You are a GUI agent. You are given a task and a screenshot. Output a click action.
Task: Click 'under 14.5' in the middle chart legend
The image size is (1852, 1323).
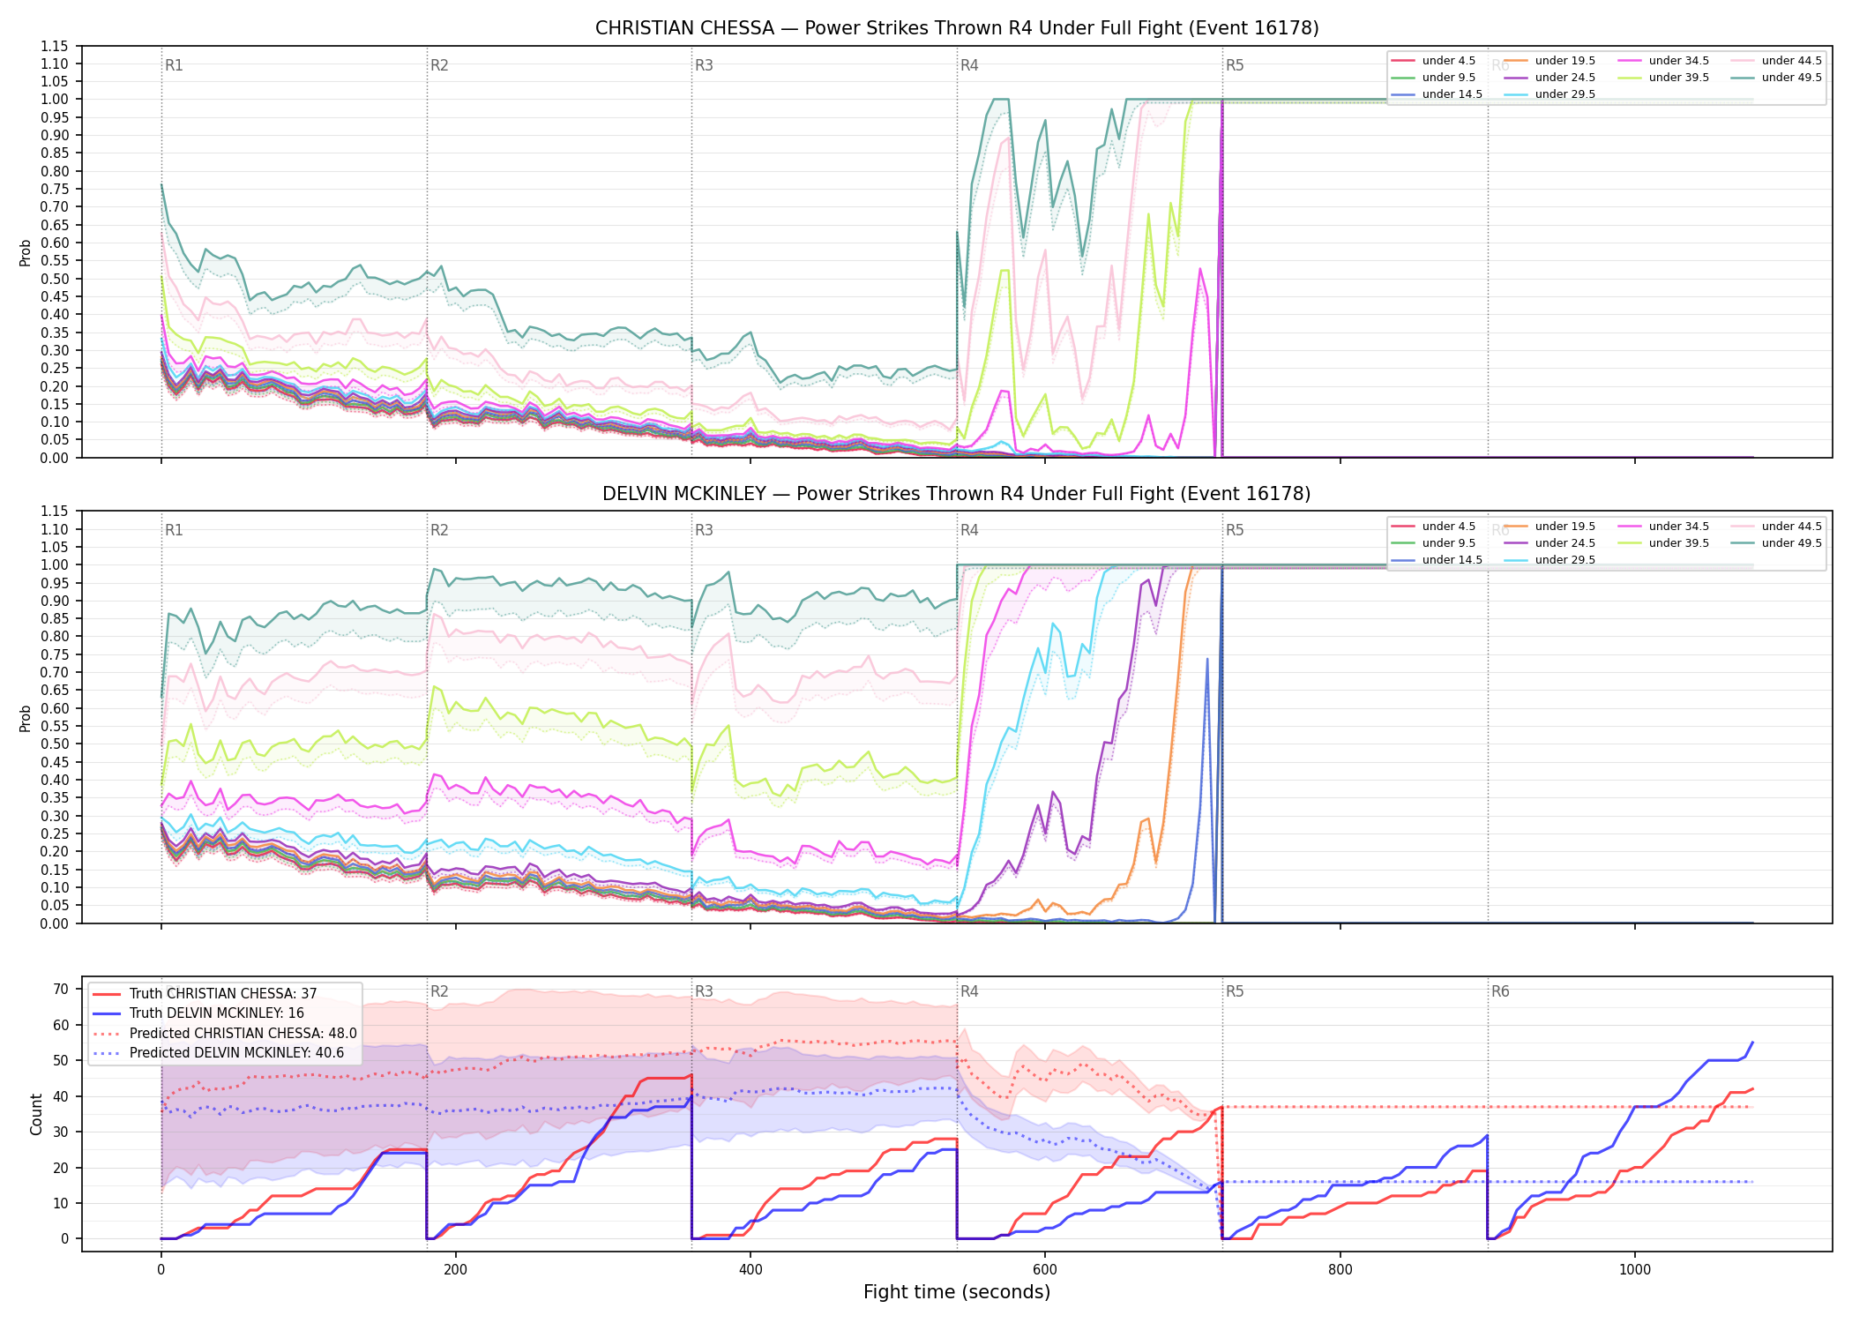tap(1437, 560)
